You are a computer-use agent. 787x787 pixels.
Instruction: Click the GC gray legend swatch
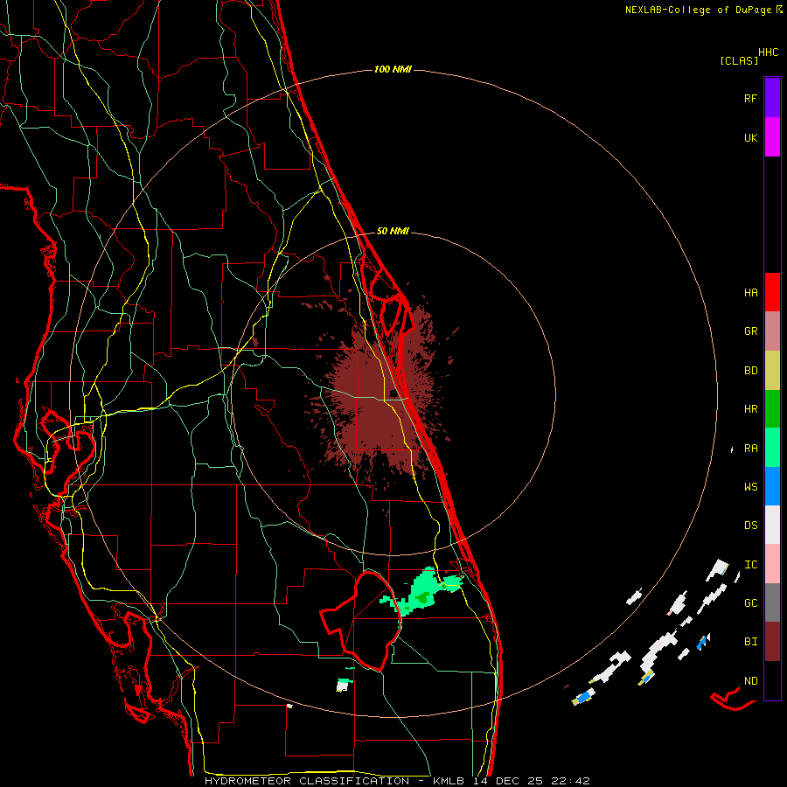772,602
